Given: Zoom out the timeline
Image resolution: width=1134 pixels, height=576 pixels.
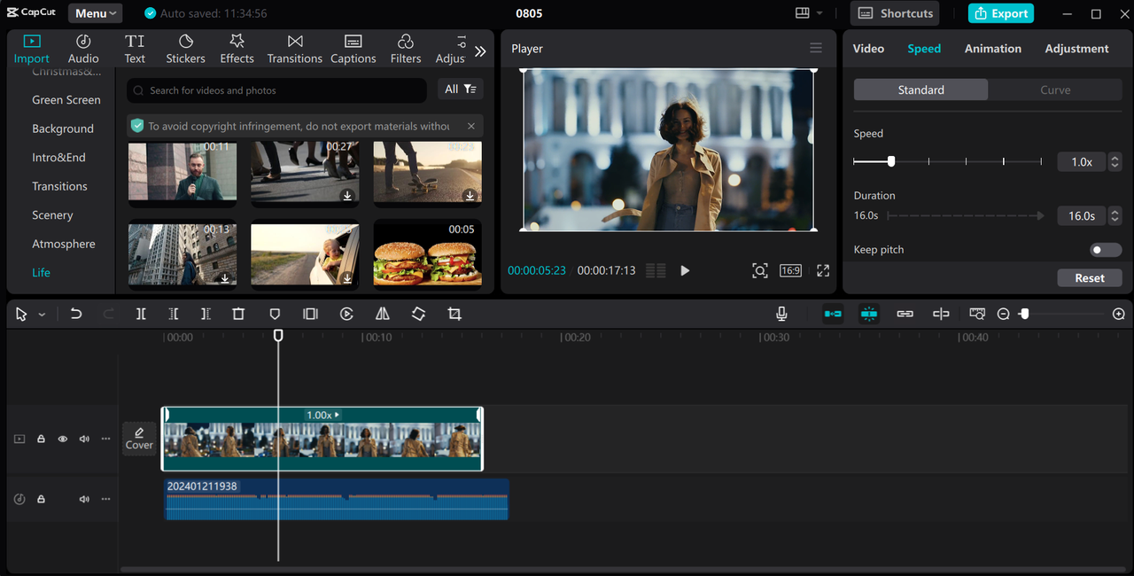Looking at the screenshot, I should (x=1003, y=314).
